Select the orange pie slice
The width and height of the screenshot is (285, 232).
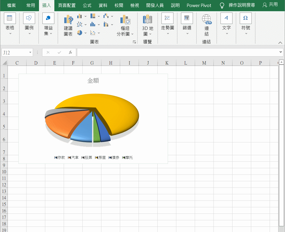coord(64,123)
